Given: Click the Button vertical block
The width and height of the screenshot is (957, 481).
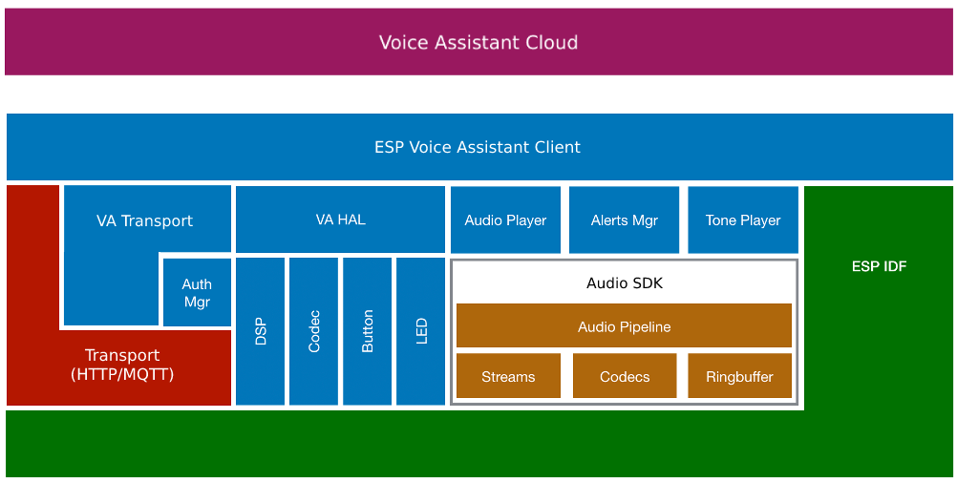Looking at the screenshot, I should [x=368, y=331].
